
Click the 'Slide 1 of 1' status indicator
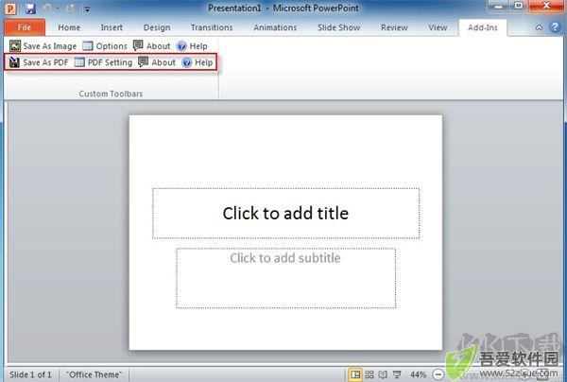pyautogui.click(x=30, y=374)
